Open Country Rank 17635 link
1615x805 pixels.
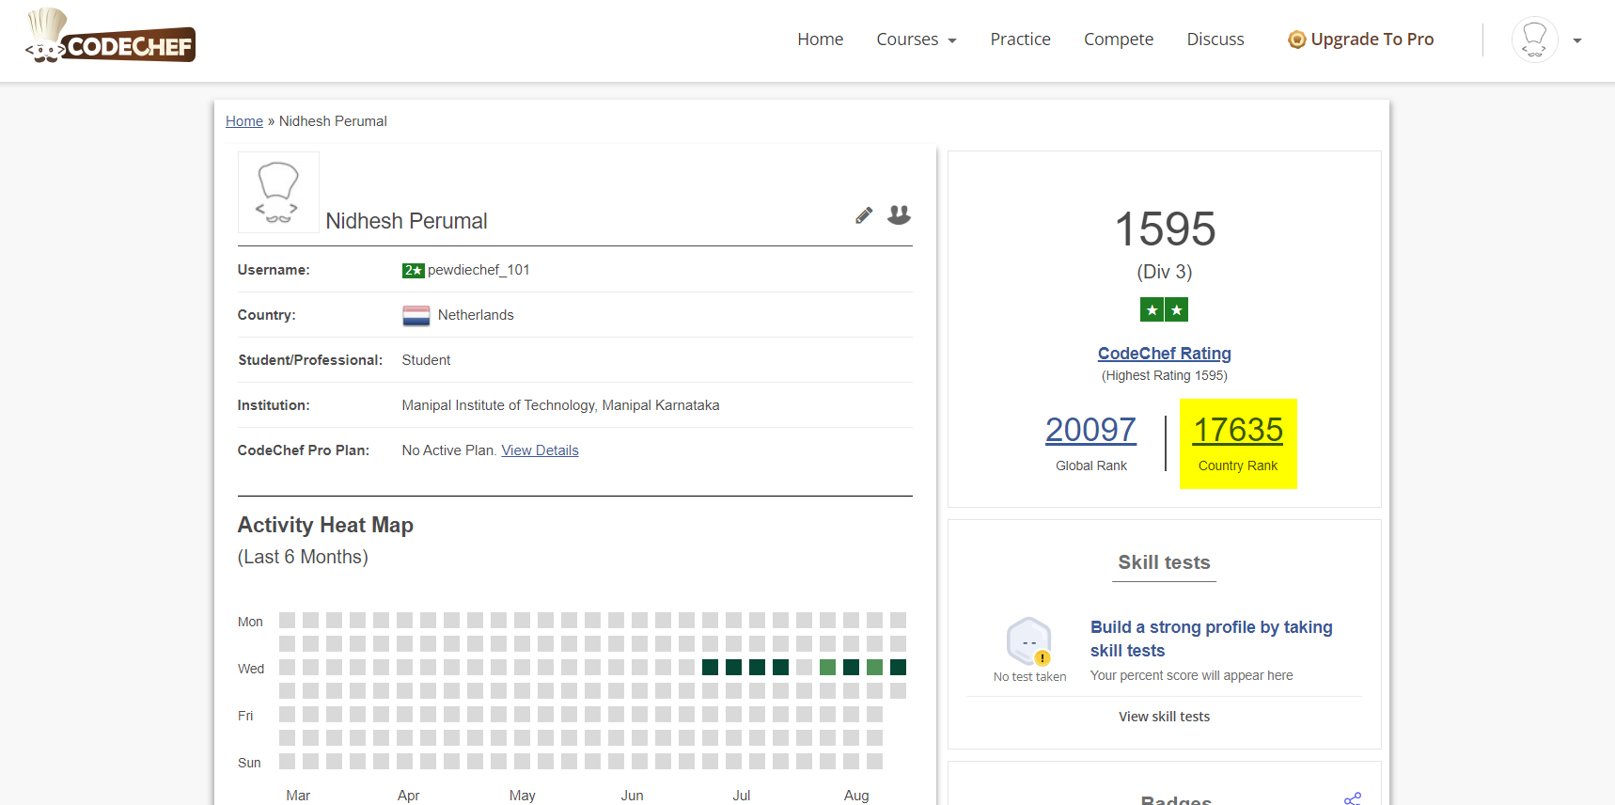point(1237,430)
